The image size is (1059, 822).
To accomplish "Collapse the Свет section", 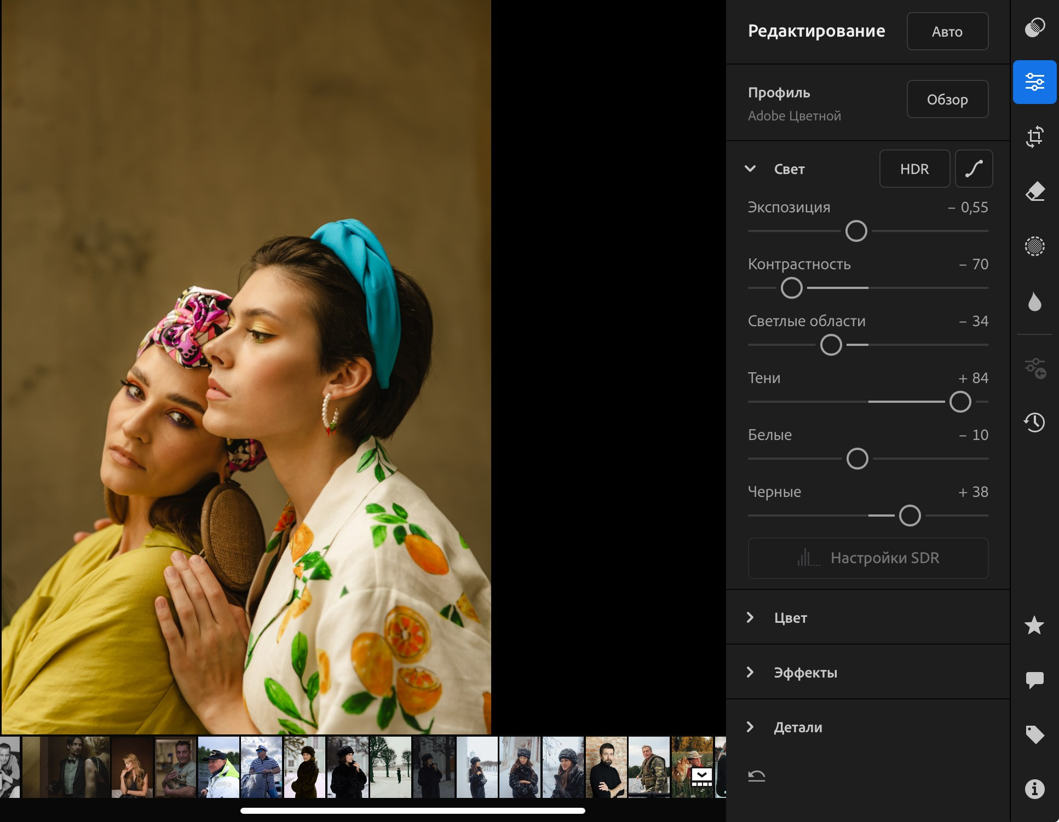I will [750, 169].
